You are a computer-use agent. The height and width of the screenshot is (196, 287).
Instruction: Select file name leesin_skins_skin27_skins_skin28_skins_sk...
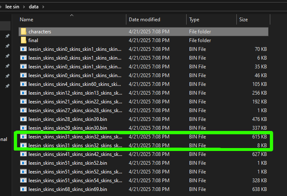click(75, 111)
